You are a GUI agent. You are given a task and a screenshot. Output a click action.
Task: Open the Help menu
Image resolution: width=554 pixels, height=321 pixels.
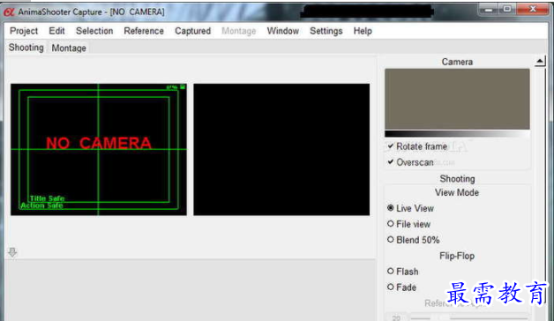coord(363,31)
